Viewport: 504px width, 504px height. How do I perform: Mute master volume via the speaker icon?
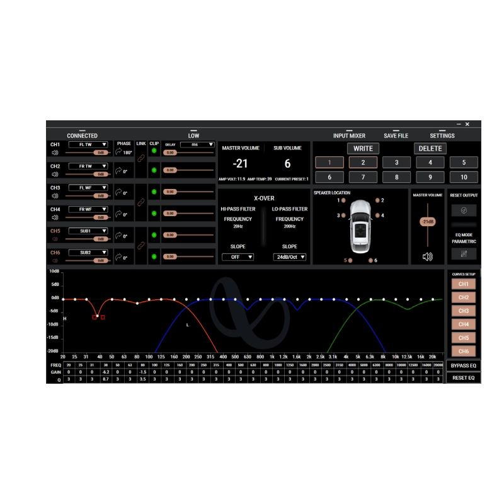pyautogui.click(x=428, y=256)
